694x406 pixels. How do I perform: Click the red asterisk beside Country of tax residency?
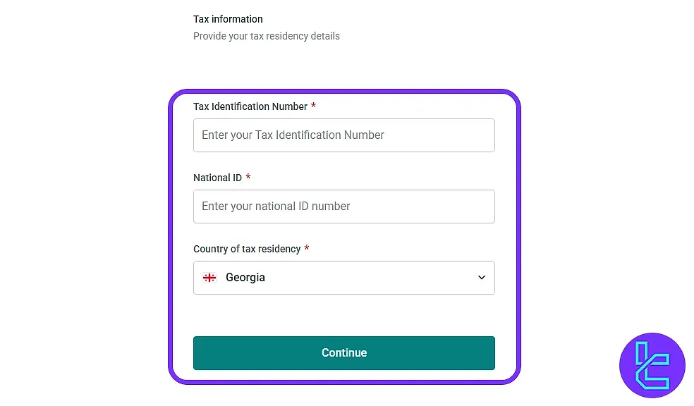(x=306, y=248)
